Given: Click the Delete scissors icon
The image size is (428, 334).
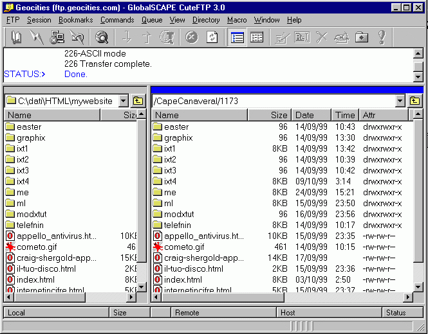Looking at the screenshot, I should [x=322, y=37].
